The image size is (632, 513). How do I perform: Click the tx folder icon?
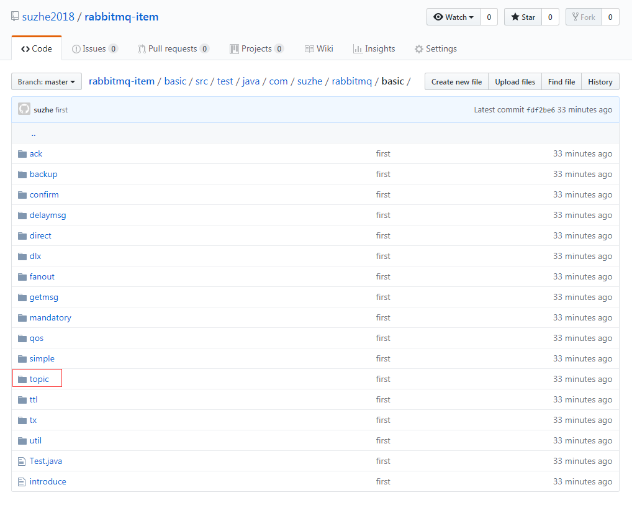pyautogui.click(x=22, y=420)
